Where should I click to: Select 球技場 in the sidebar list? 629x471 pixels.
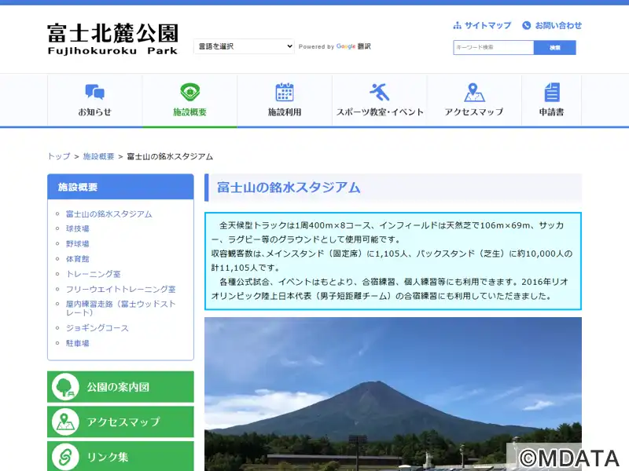click(x=78, y=228)
